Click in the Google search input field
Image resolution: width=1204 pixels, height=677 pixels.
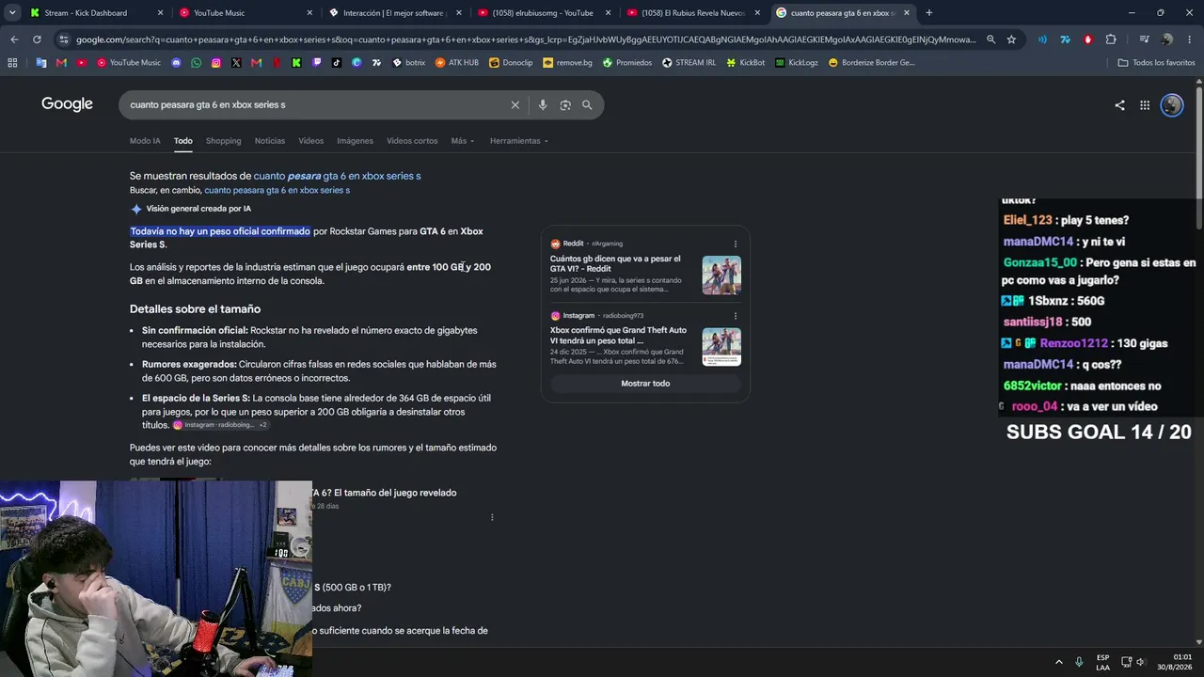(315, 105)
